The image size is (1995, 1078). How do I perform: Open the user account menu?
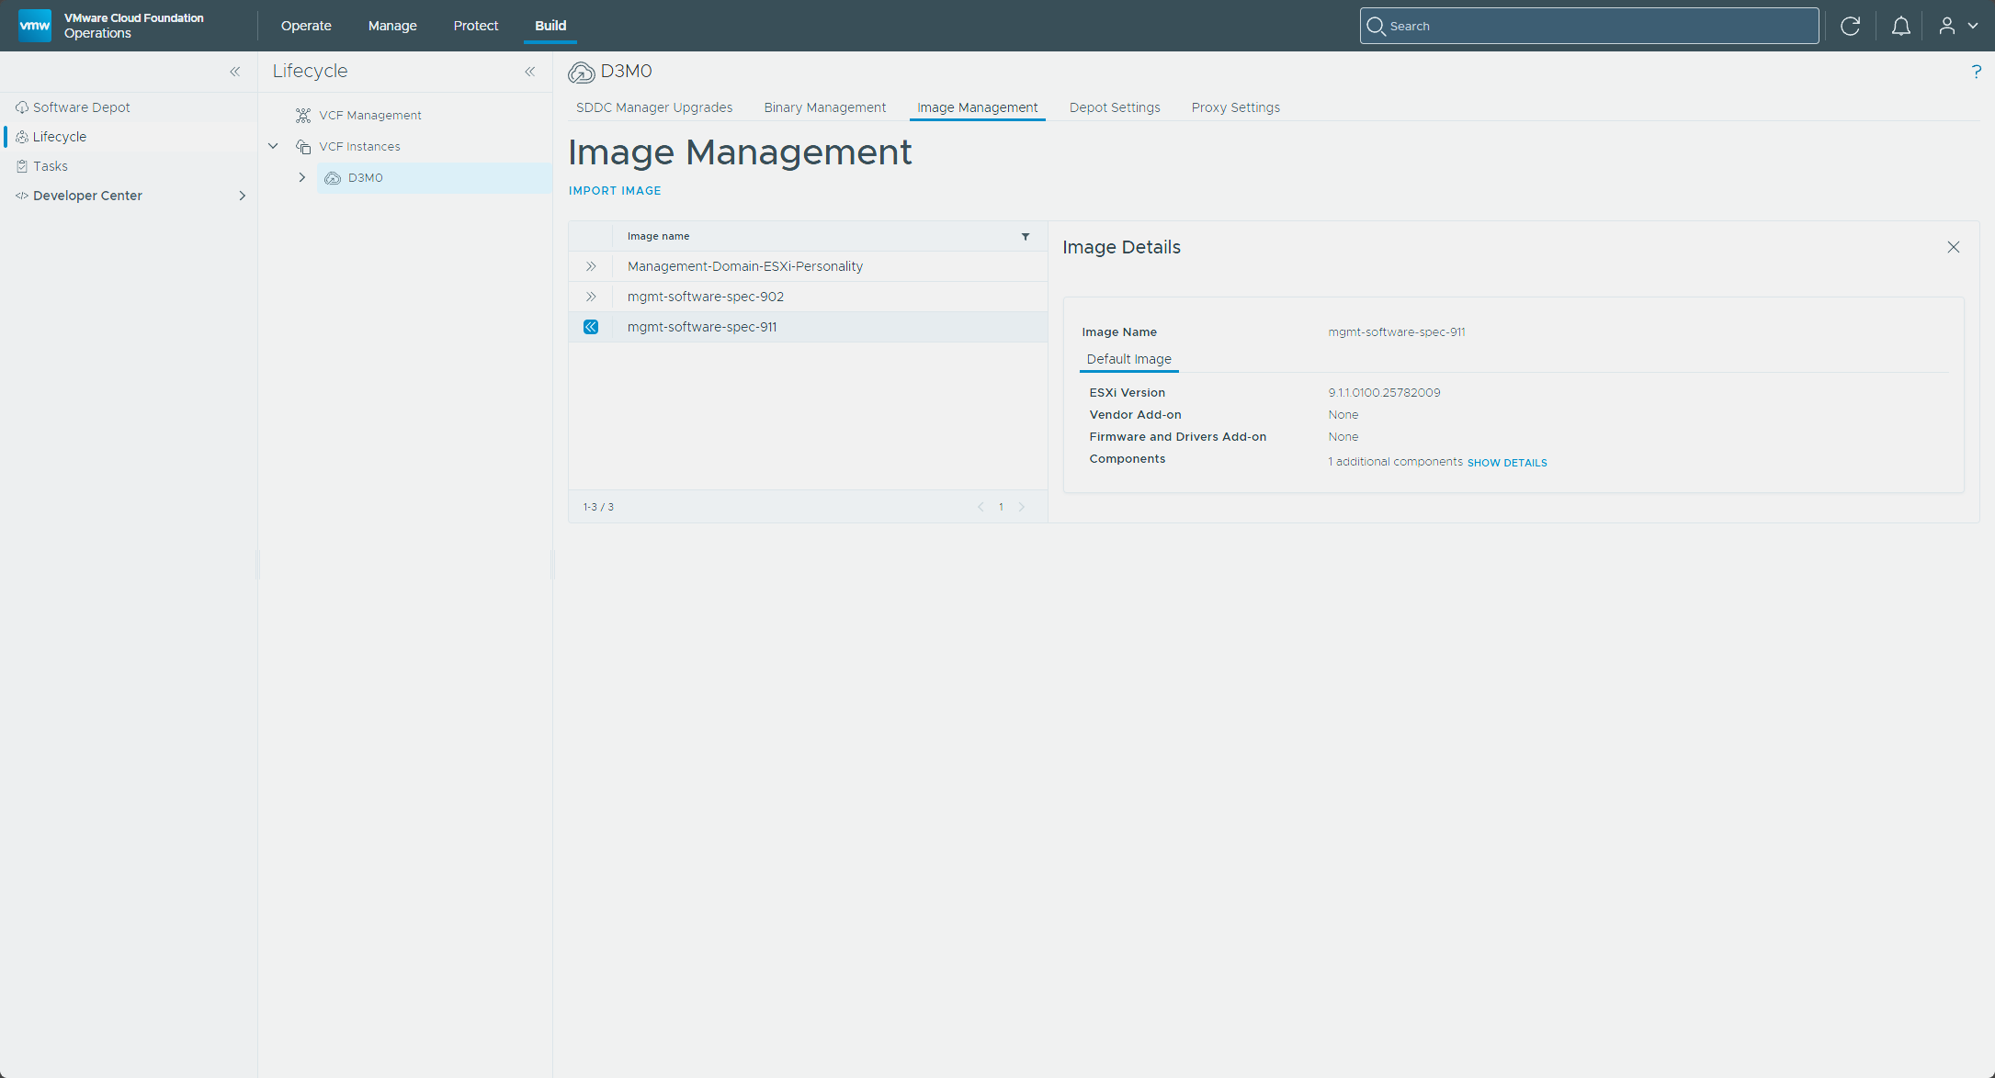point(1957,26)
